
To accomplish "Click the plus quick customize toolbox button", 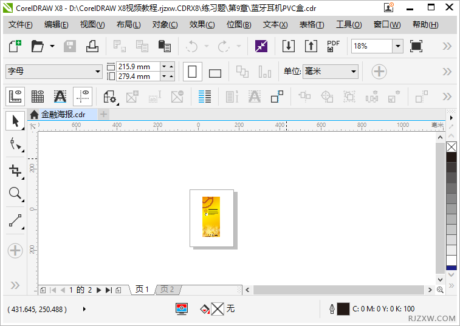I will [x=15, y=251].
